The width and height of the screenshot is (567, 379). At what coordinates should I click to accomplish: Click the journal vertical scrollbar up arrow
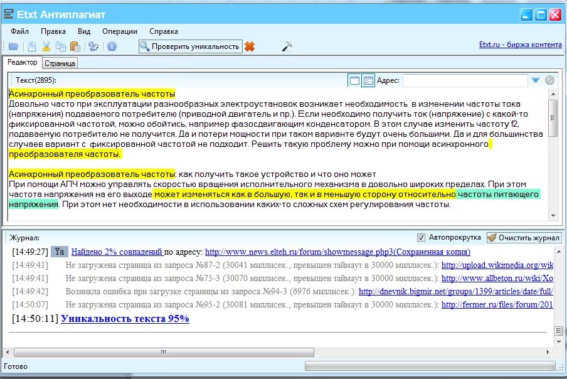coord(559,252)
